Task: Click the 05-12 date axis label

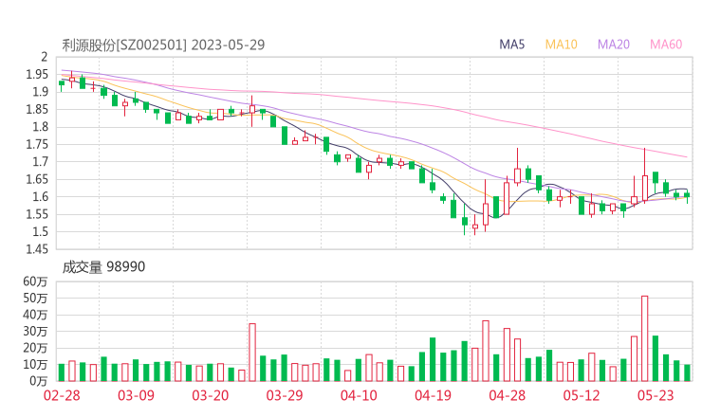Action: point(582,395)
